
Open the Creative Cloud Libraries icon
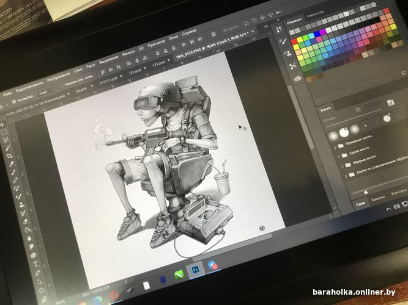[298, 79]
